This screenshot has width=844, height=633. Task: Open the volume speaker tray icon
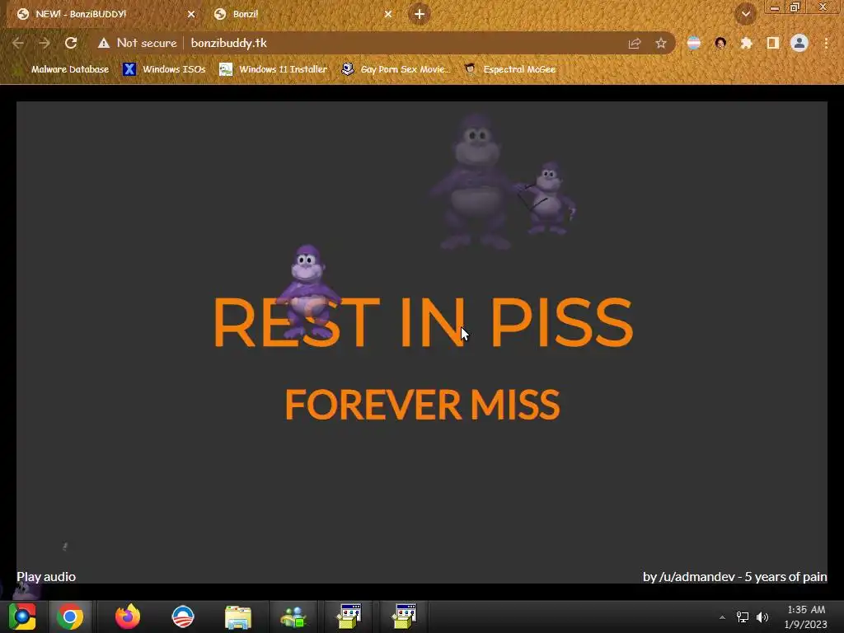point(762,617)
